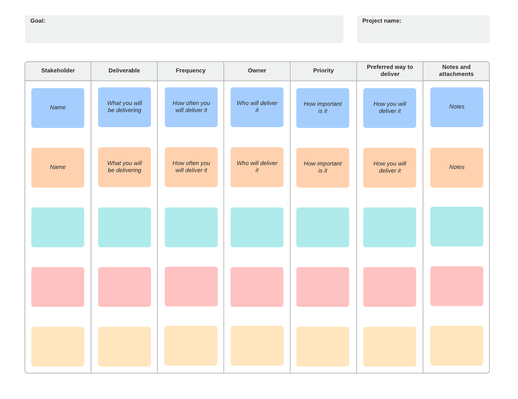Click blue 'How you will deliver it' note
This screenshot has width=518, height=399.
click(x=389, y=108)
